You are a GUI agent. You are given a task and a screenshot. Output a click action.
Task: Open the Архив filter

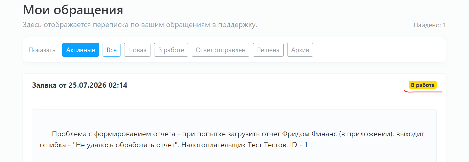(300, 50)
